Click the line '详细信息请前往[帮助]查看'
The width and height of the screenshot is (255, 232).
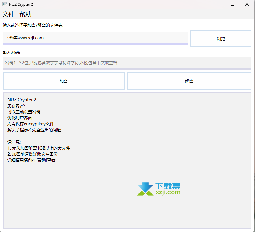click(x=32, y=160)
